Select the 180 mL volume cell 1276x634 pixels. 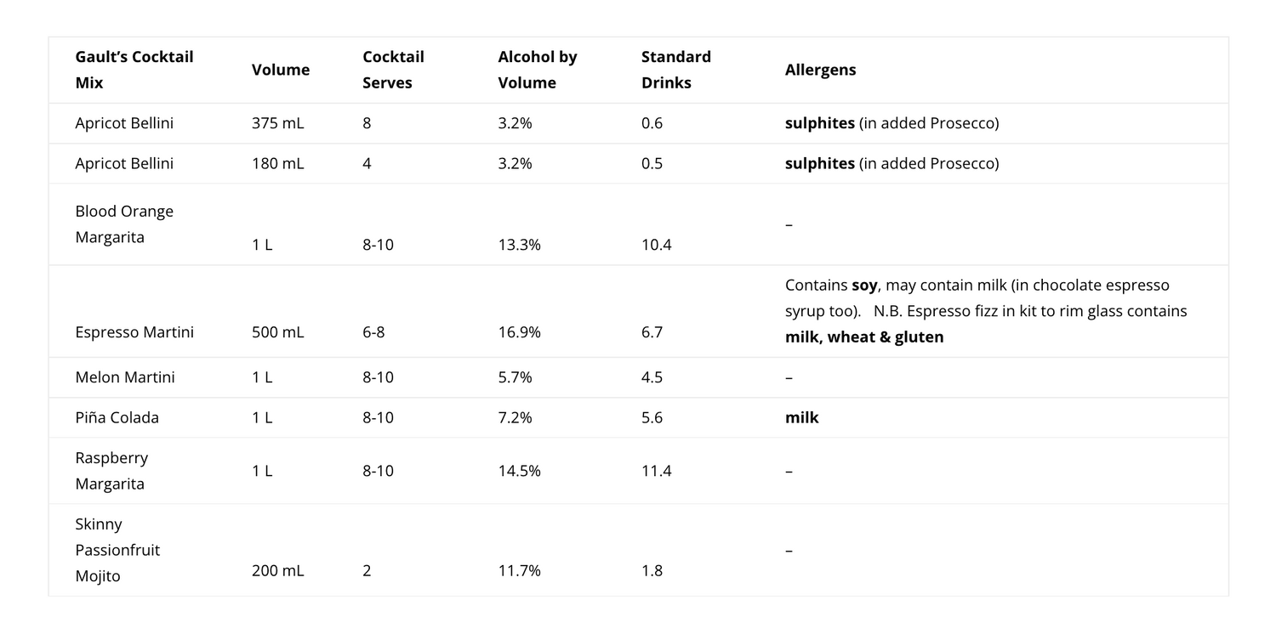tap(277, 163)
